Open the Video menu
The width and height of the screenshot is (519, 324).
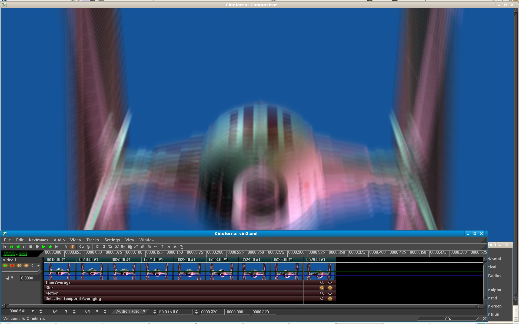[x=75, y=240]
